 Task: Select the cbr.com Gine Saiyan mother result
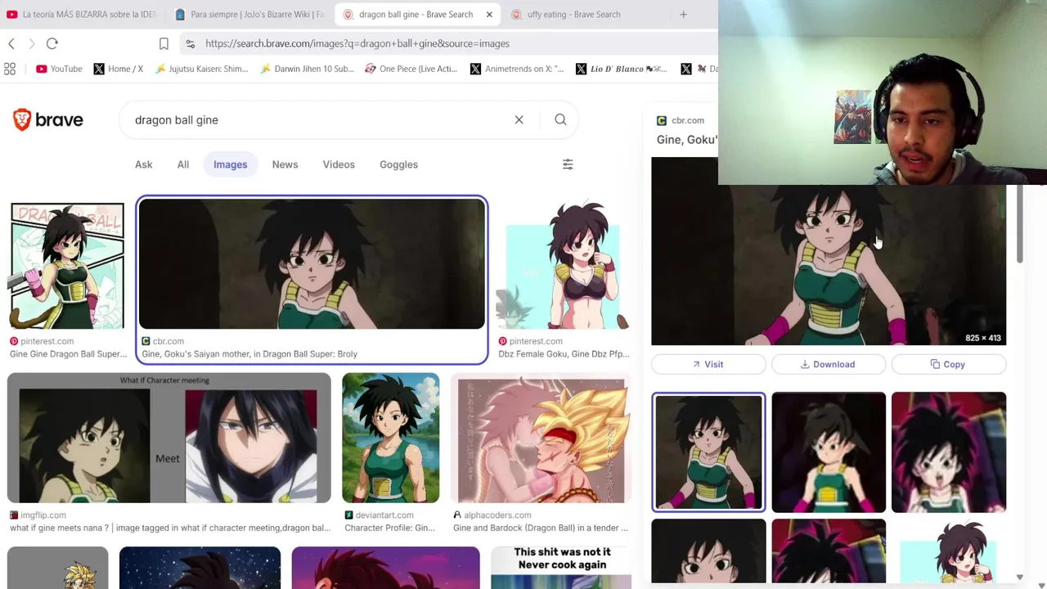(312, 264)
